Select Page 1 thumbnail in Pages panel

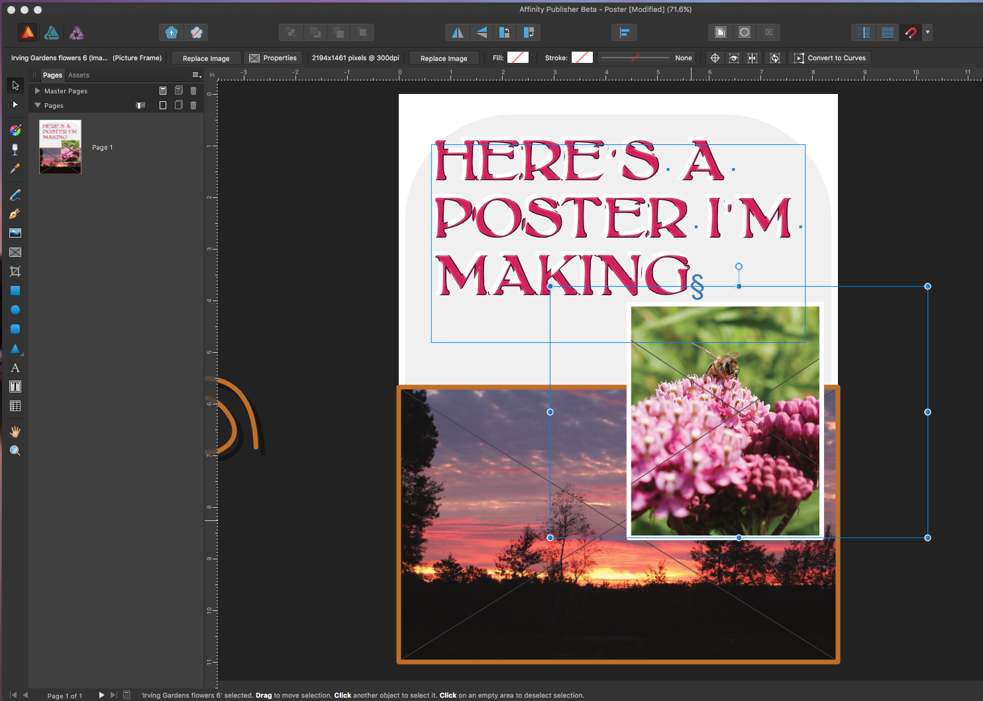[x=60, y=147]
